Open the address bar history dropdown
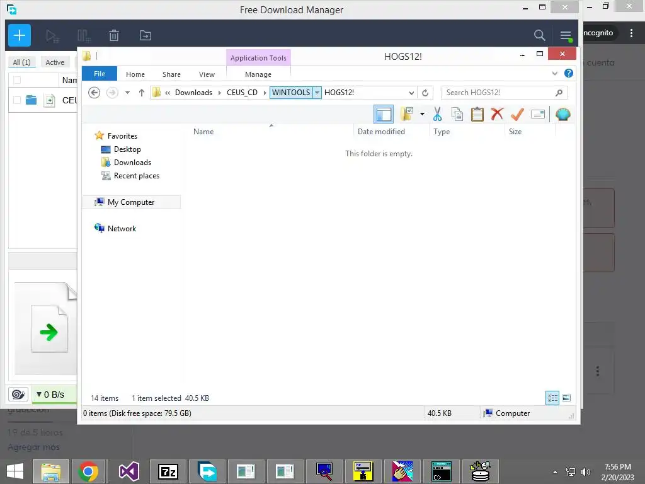Image resolution: width=645 pixels, height=484 pixels. [411, 93]
